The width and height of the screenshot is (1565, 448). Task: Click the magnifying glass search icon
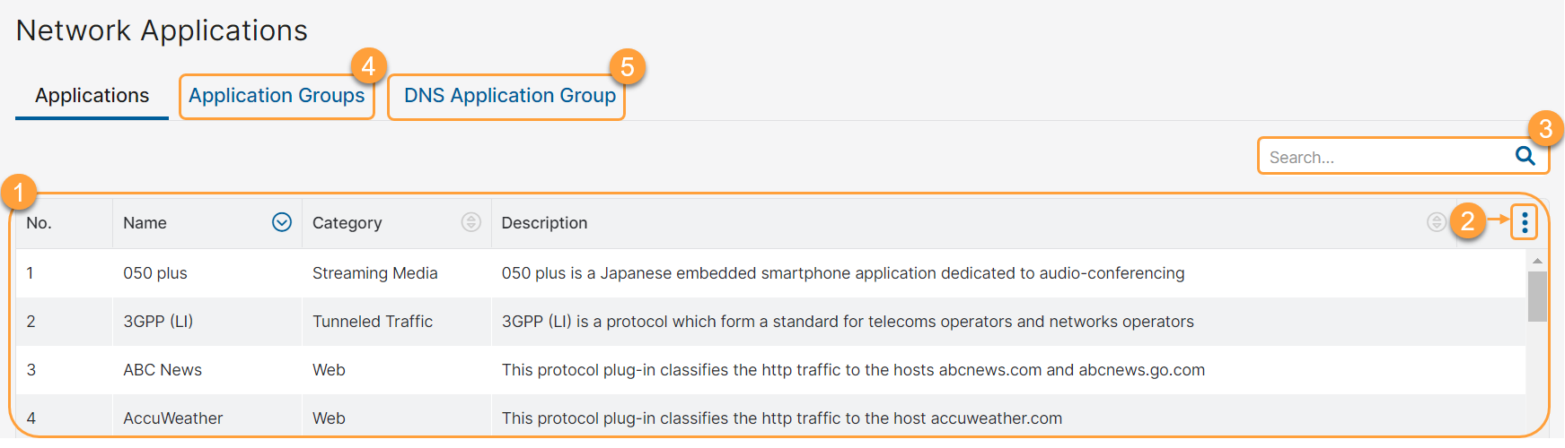(1525, 156)
